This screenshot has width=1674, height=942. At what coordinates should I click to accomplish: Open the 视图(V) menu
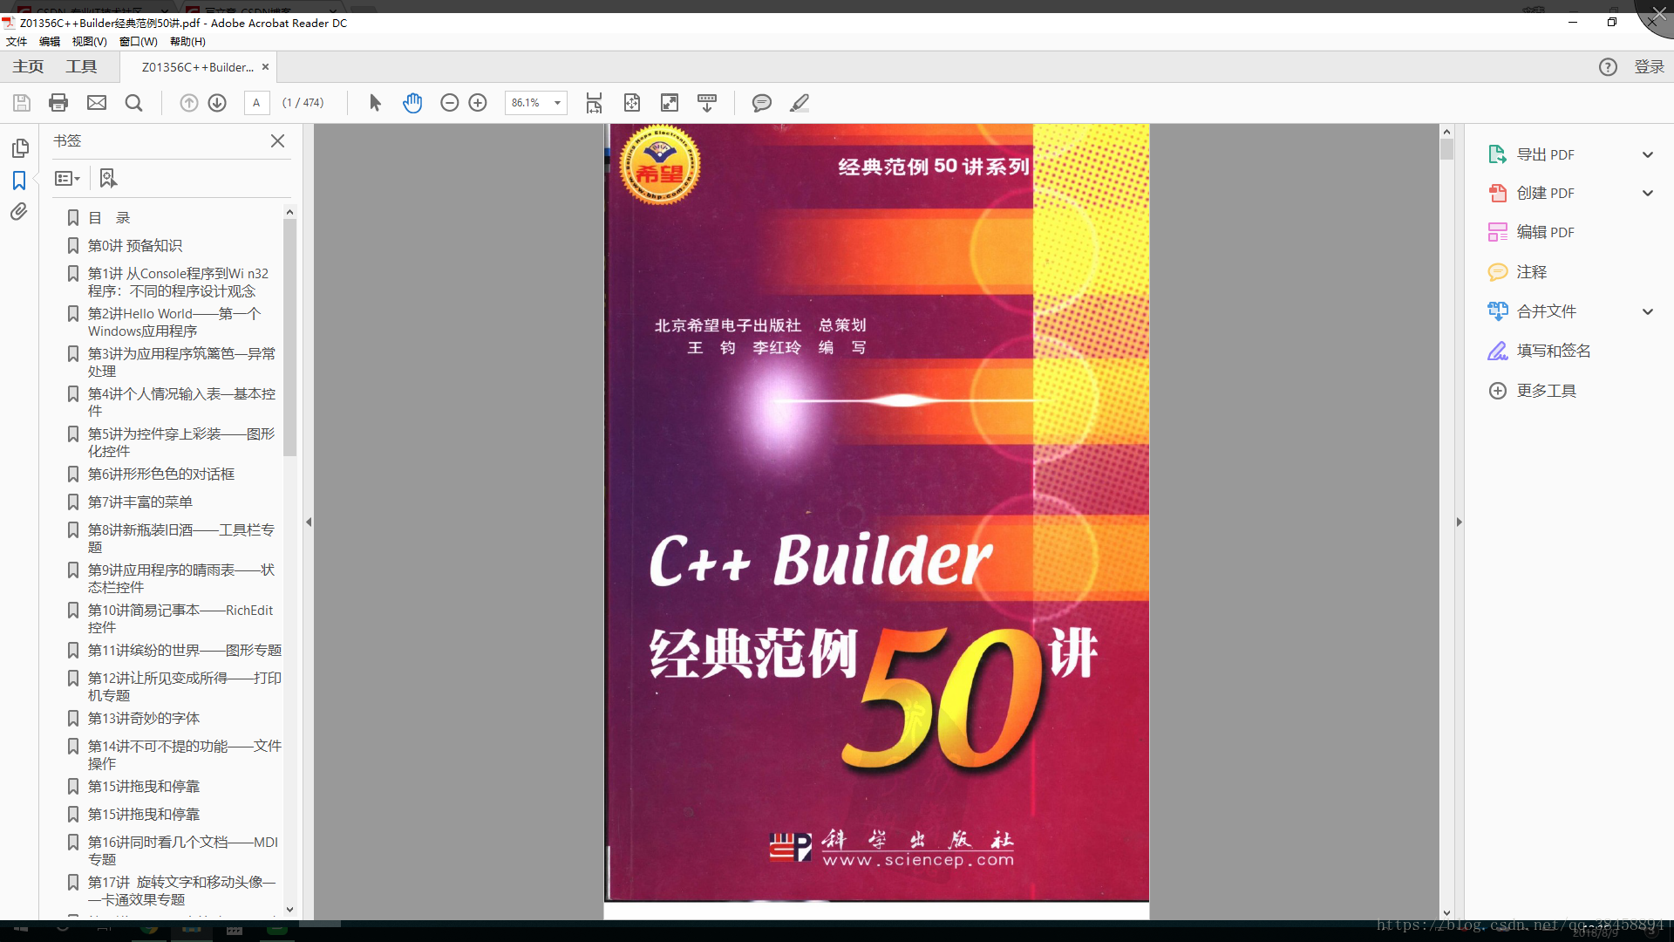click(89, 41)
